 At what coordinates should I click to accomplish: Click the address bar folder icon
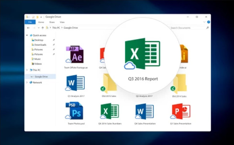[47, 28]
